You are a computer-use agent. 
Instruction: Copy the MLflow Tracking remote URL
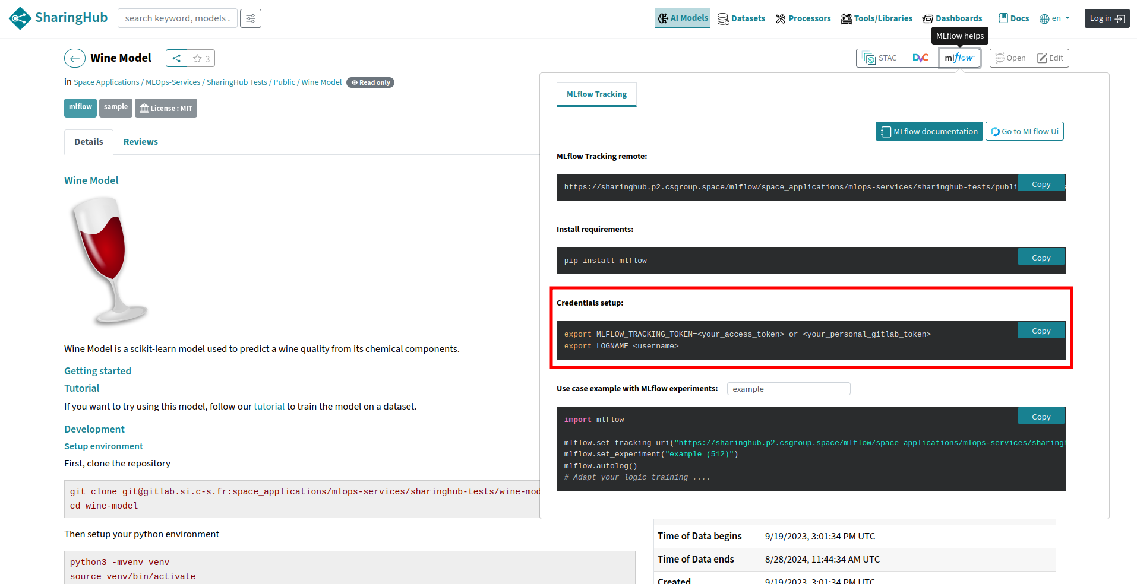click(1041, 183)
